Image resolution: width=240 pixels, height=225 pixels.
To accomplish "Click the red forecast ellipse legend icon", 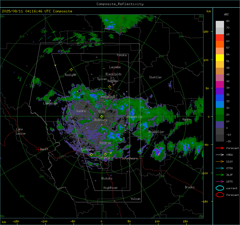I will [220, 195].
